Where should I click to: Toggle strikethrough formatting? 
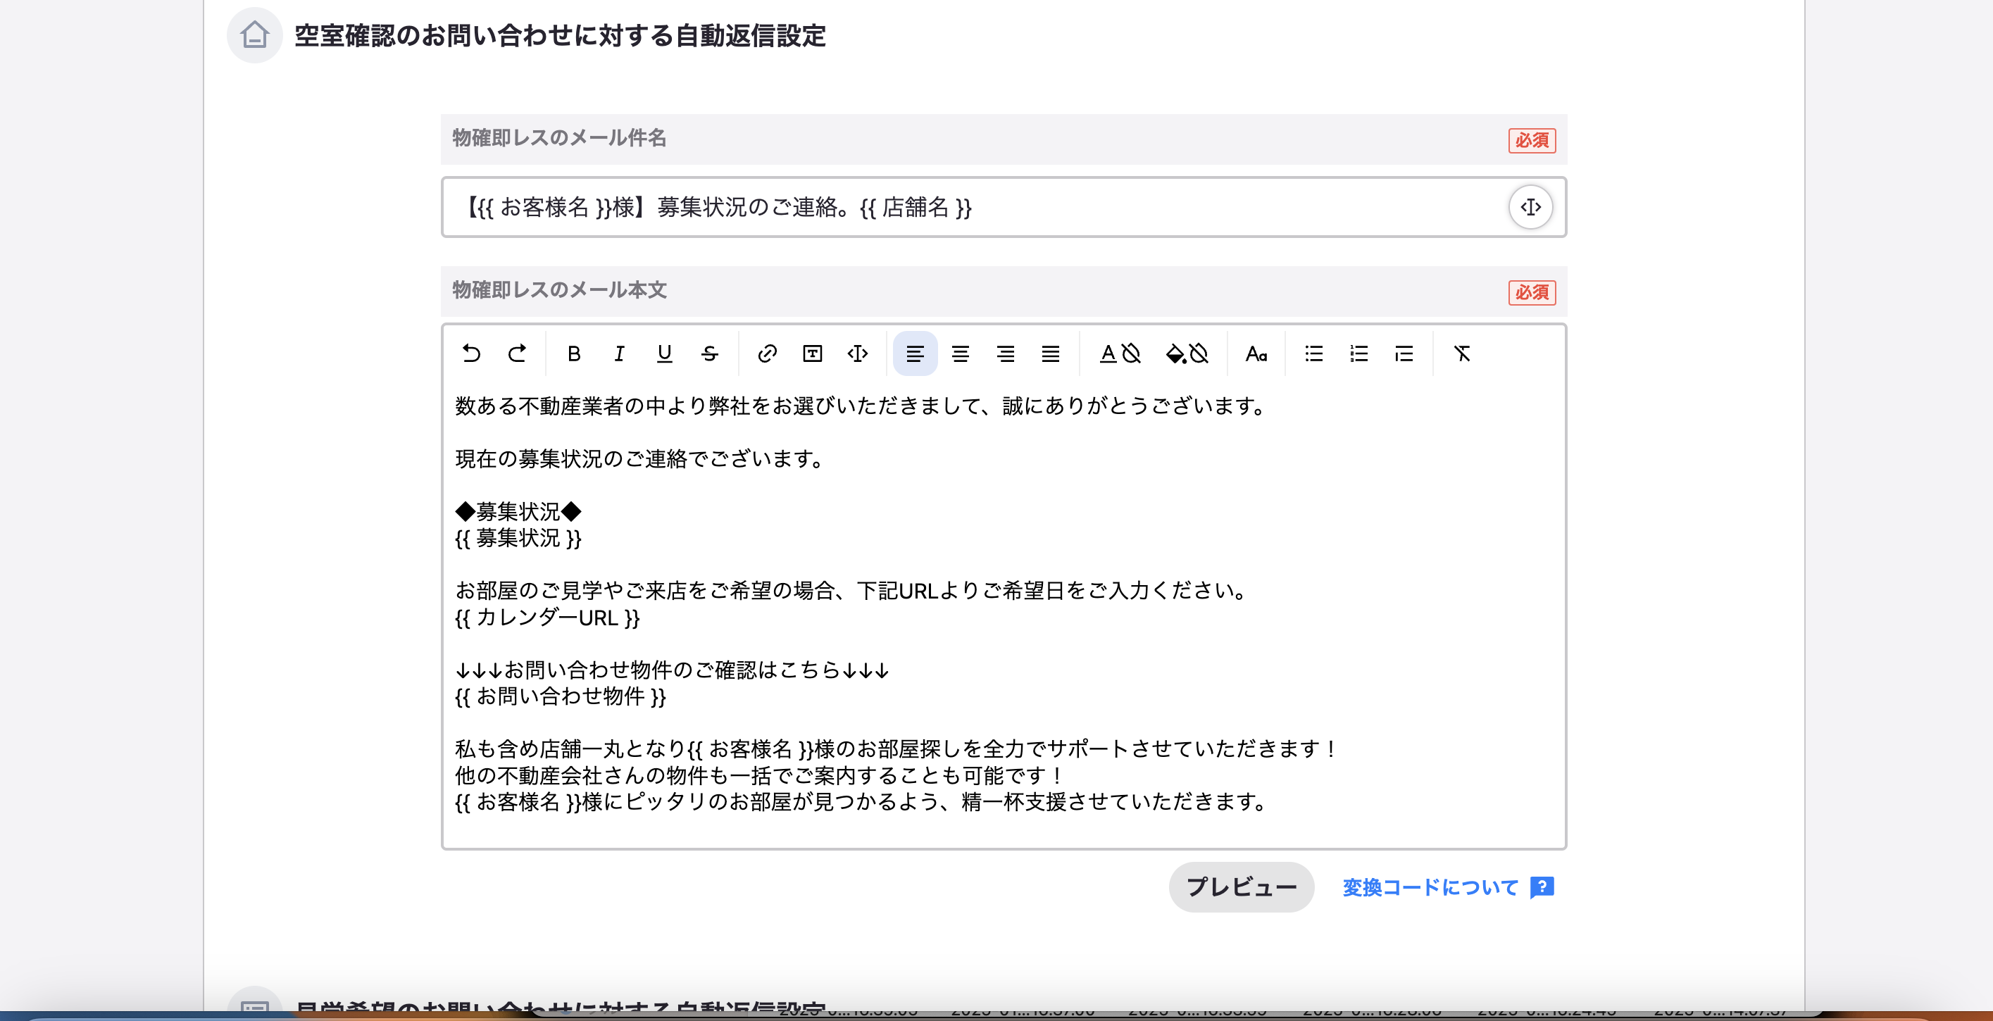click(x=709, y=353)
